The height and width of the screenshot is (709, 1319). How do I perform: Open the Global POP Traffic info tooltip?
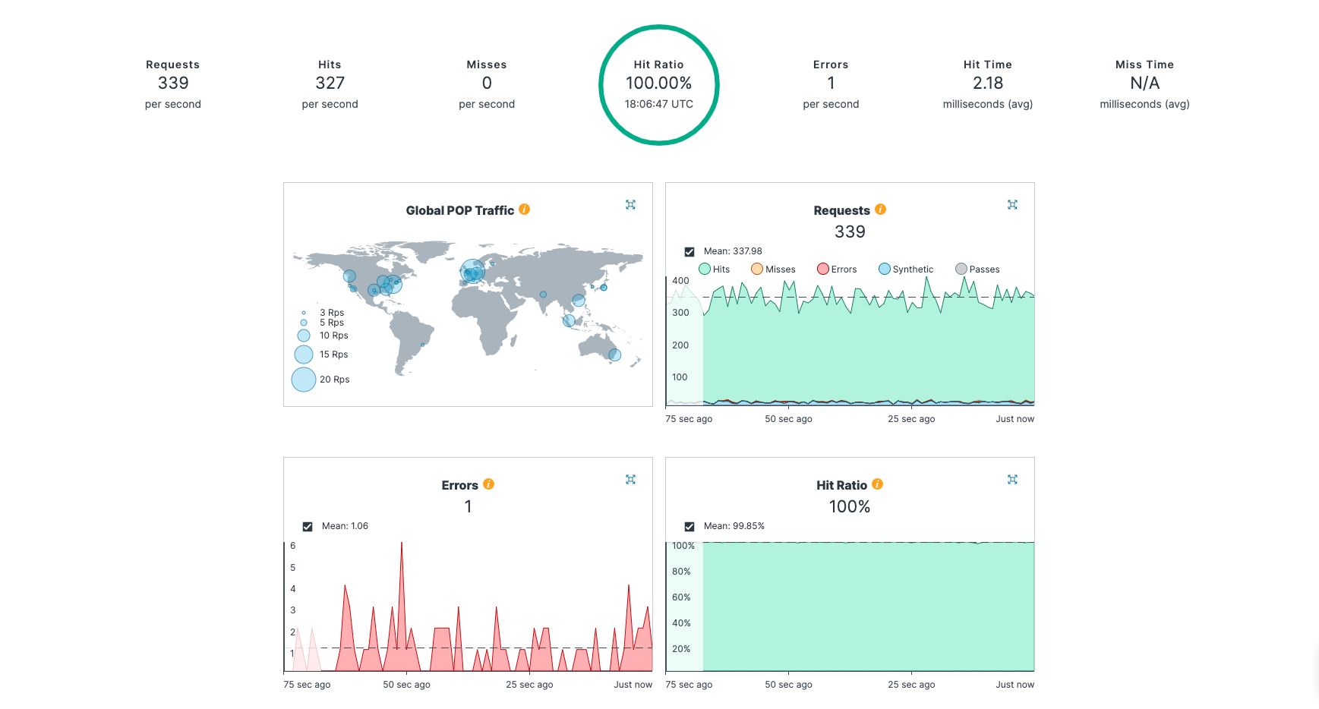[x=524, y=210]
